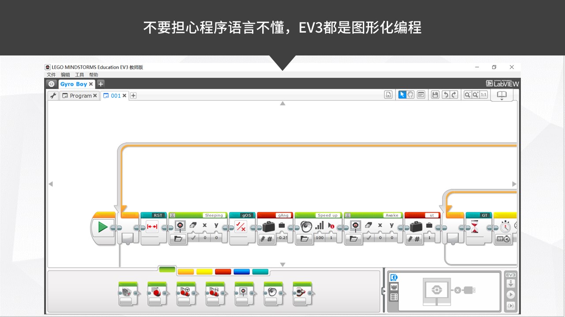Zoom in with magnifier plus icon
The height and width of the screenshot is (317, 565).
[x=475, y=95]
